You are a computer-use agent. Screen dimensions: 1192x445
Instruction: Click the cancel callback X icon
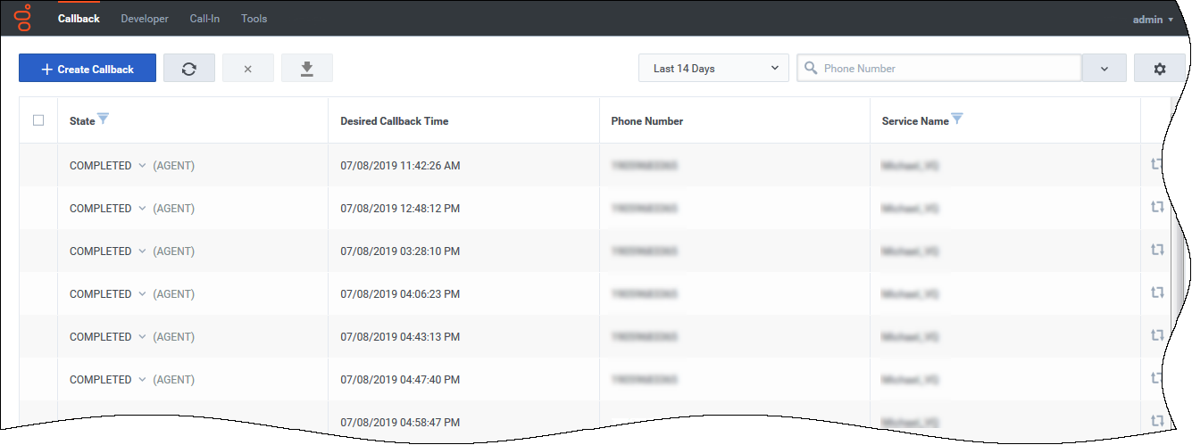247,69
